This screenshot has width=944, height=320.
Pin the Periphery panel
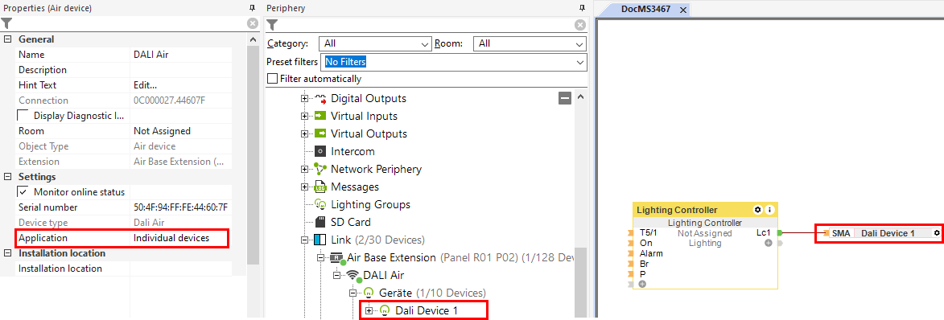(582, 8)
